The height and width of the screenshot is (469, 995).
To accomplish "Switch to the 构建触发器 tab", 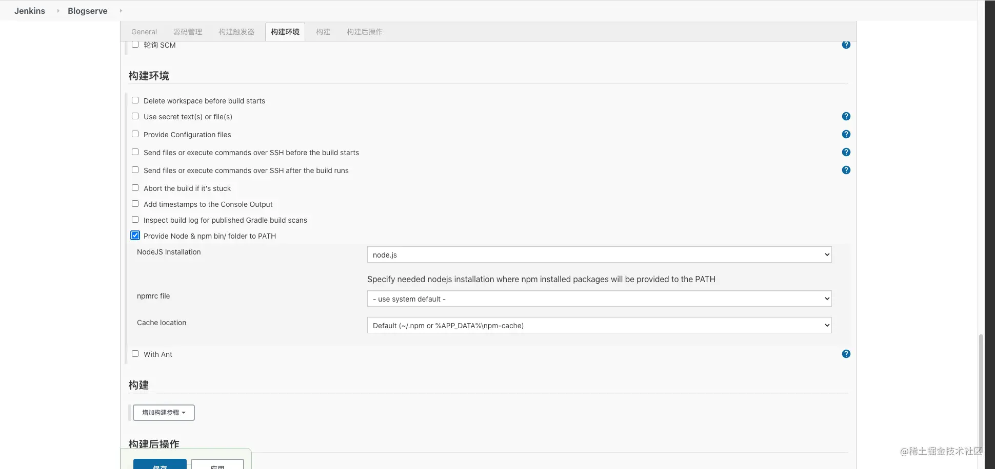I will coord(236,32).
